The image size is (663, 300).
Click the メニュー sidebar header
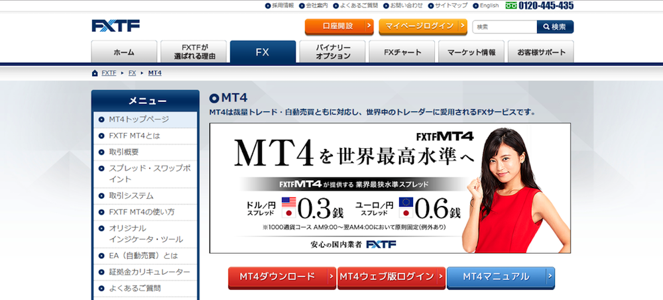tap(145, 101)
